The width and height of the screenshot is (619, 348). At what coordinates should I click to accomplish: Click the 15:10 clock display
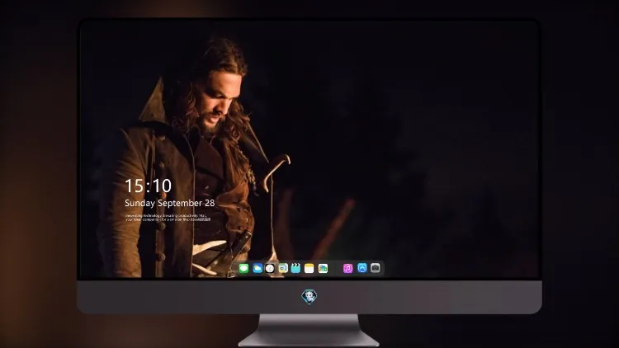(x=148, y=186)
